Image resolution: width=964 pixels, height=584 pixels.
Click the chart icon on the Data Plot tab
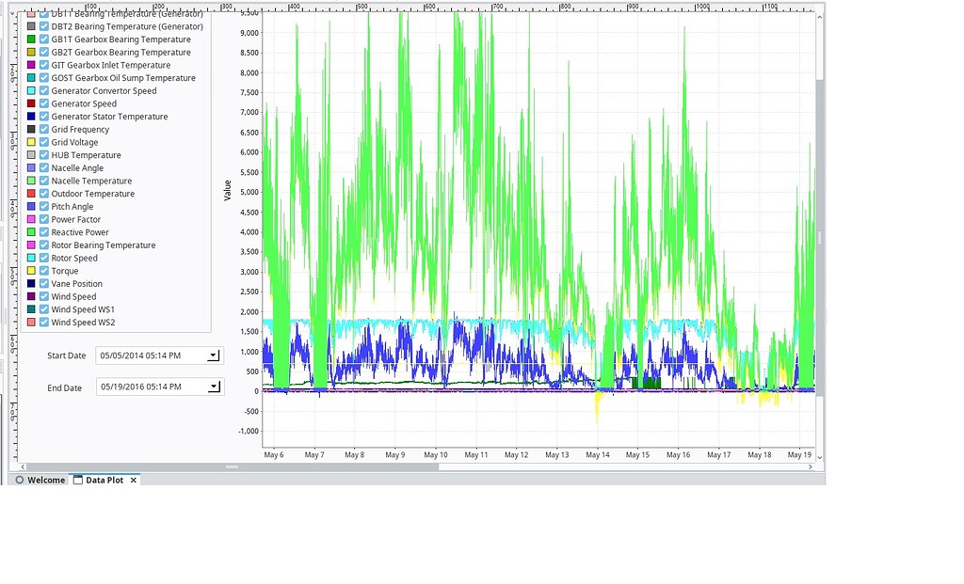coord(78,480)
